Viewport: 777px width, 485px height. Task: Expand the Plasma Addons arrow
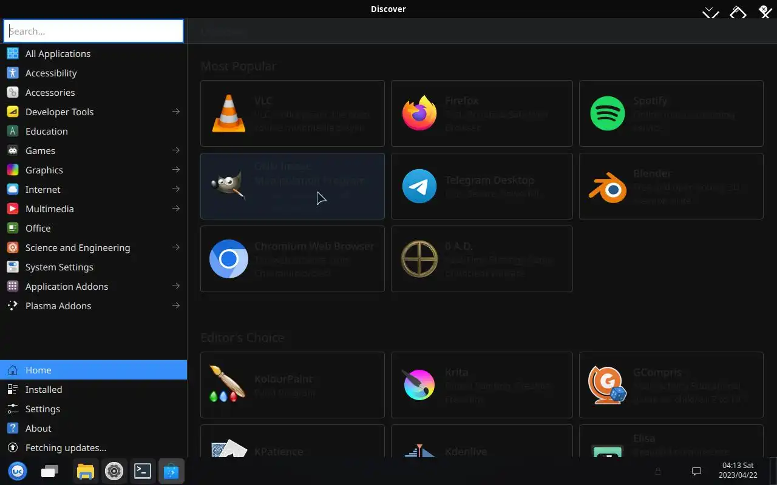point(176,306)
